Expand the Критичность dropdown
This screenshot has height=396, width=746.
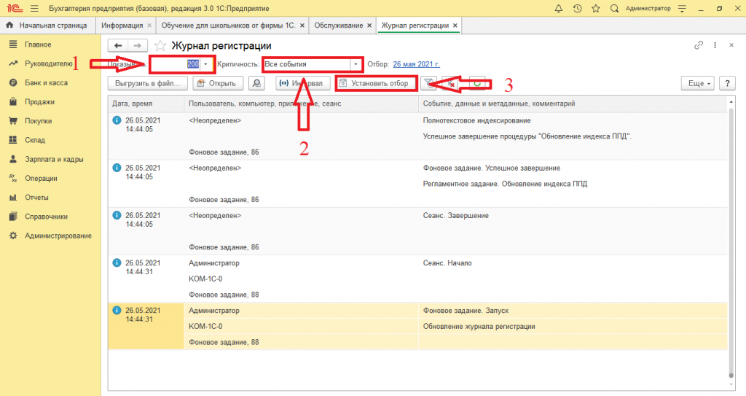pyautogui.click(x=356, y=64)
